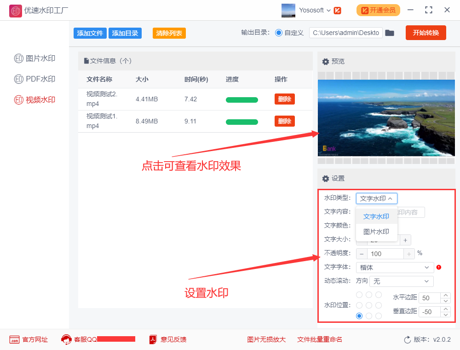Viewport: 460px width, 350px height.
Task: Click the 预览 panel gear icon
Action: point(325,61)
